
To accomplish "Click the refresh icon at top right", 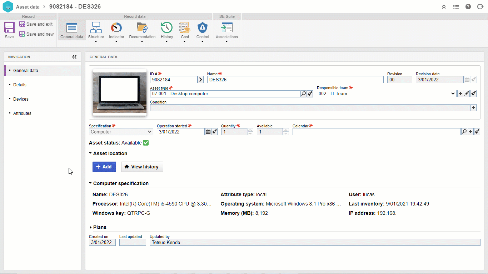I will click(x=480, y=7).
